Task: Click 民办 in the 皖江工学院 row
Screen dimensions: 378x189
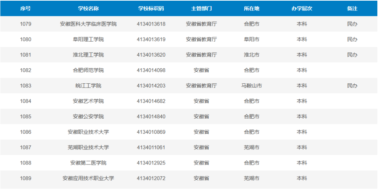Action: [x=352, y=86]
